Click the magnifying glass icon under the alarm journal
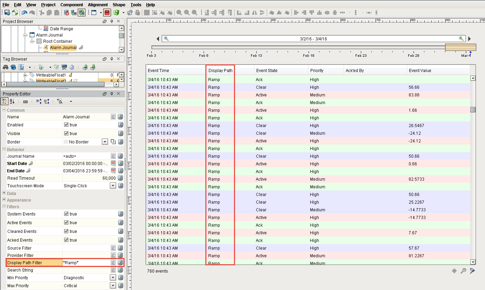Viewport: 485px width, 290px height. click(464, 271)
